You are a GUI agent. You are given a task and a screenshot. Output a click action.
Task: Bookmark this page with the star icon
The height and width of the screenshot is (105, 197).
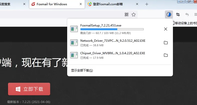click(134, 14)
